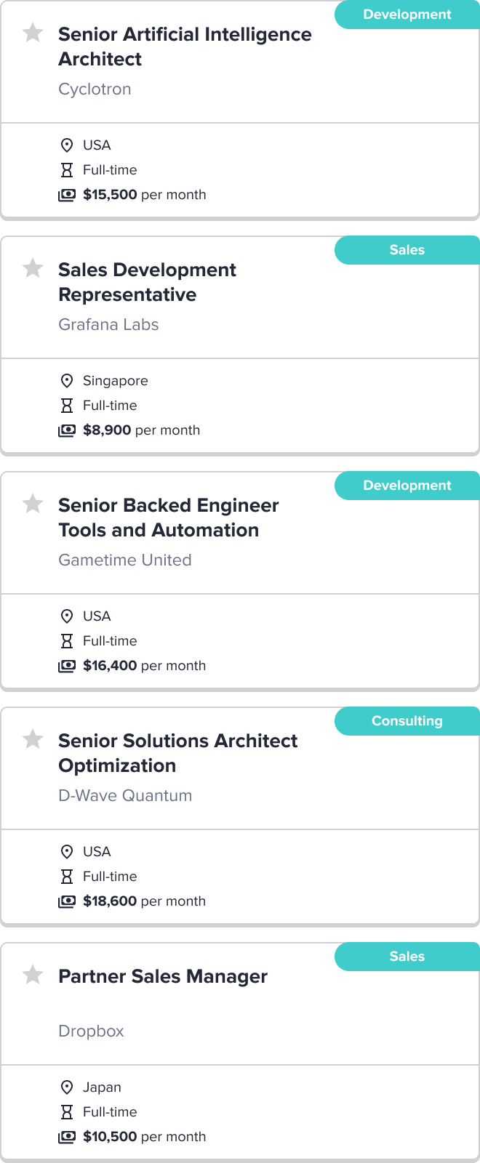
Task: Select the Consulting category tag
Action: [x=407, y=721]
